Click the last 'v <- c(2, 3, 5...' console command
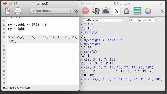This screenshot has height=94, width=167. (123, 79)
